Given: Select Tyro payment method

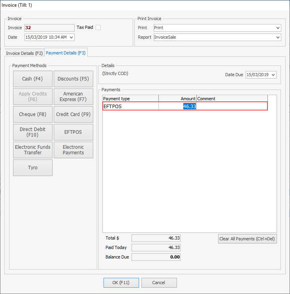Looking at the screenshot, I should [x=33, y=168].
